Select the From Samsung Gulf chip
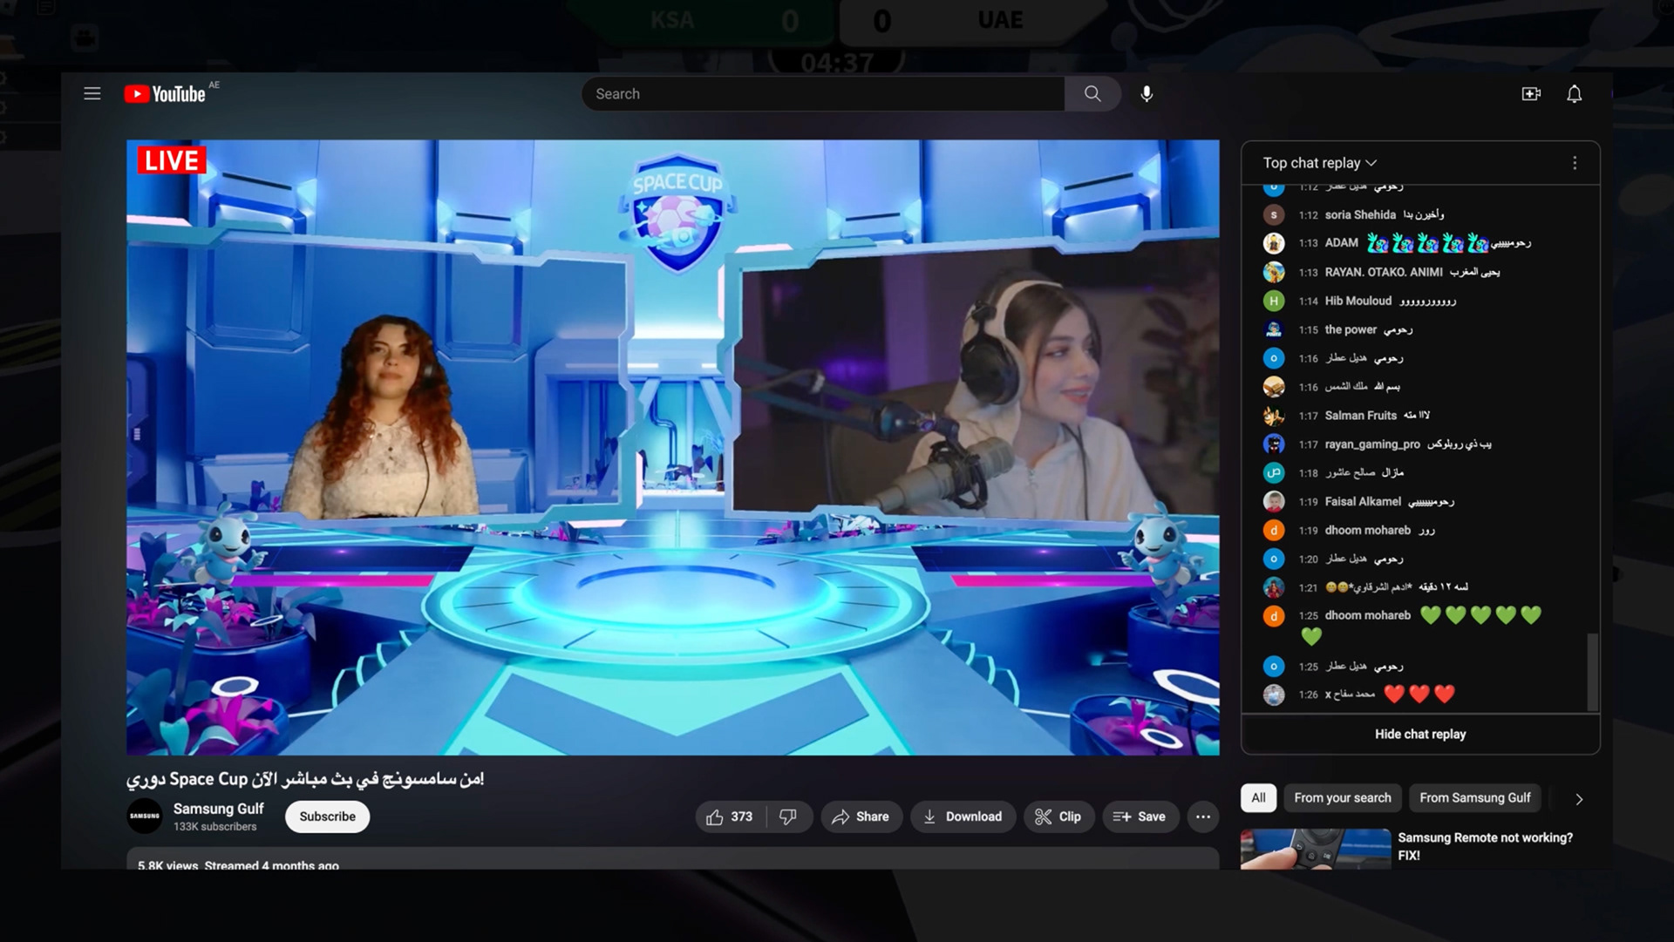 click(1474, 797)
